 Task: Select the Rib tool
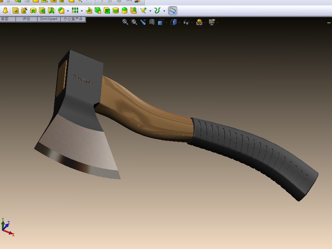tap(89, 10)
